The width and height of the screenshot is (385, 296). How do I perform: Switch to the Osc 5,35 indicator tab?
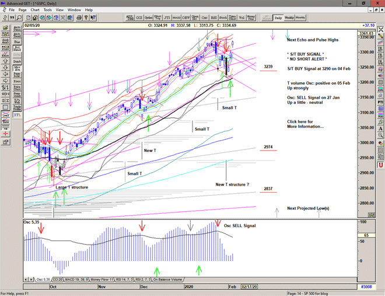tap(43, 280)
